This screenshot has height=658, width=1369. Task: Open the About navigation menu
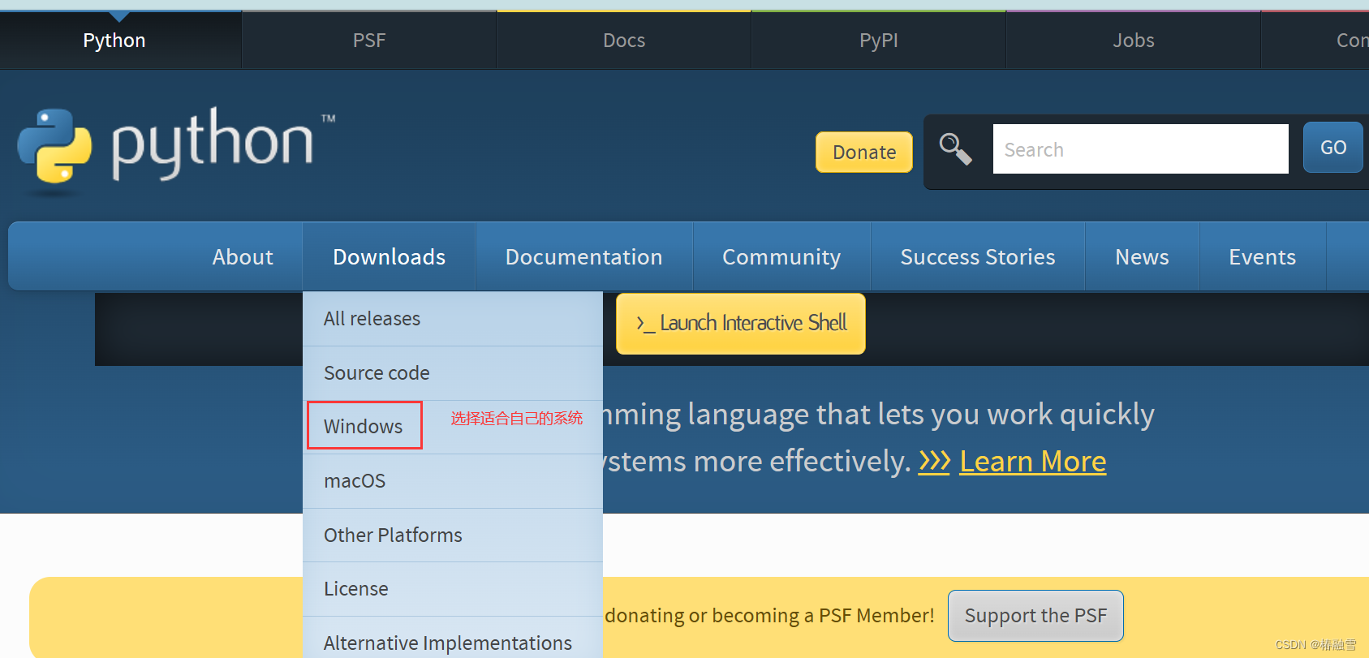[x=243, y=257]
